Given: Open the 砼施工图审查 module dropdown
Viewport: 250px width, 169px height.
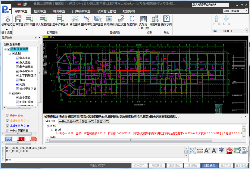Looking at the screenshot, I should 247,11.
